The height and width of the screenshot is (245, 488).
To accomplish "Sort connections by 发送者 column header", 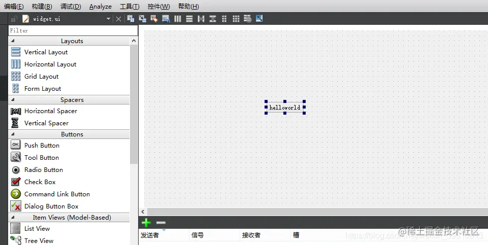I will (164, 235).
